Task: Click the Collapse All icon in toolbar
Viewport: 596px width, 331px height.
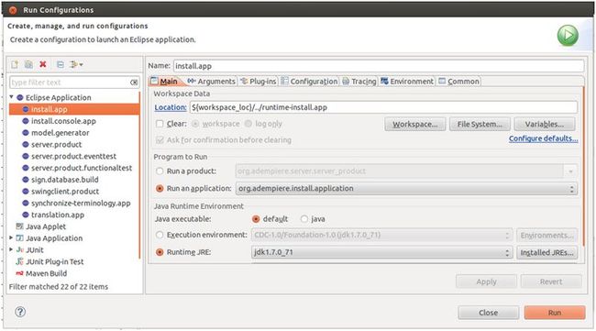Action: pos(60,64)
